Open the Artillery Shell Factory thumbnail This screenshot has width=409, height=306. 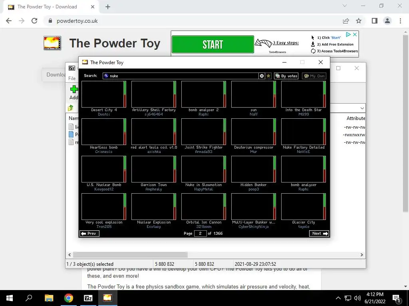(x=154, y=94)
